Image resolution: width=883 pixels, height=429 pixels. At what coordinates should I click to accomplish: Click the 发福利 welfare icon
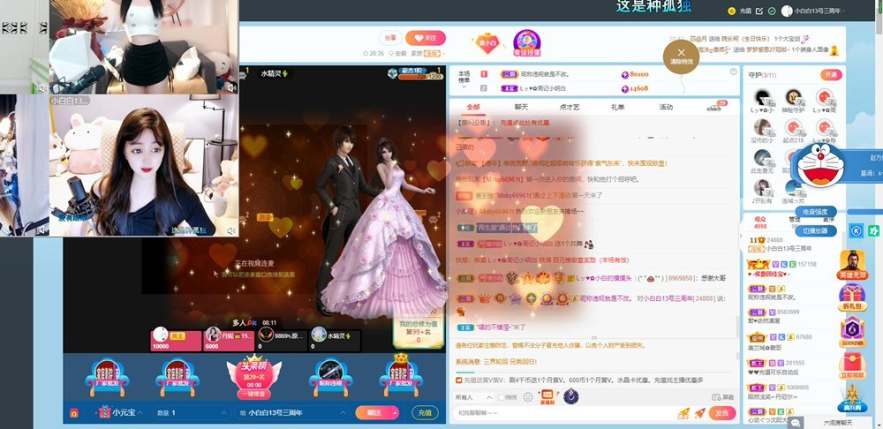point(548,397)
